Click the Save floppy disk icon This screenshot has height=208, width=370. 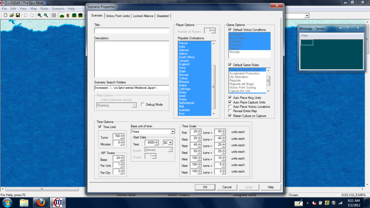(18, 15)
